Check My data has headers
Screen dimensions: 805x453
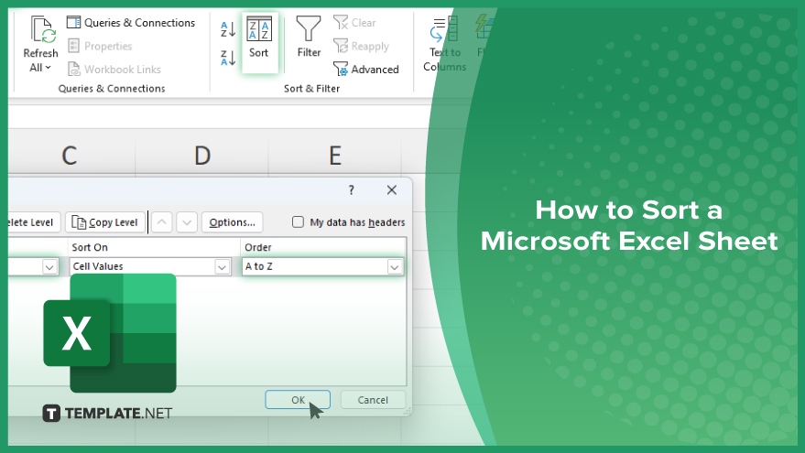tap(298, 222)
